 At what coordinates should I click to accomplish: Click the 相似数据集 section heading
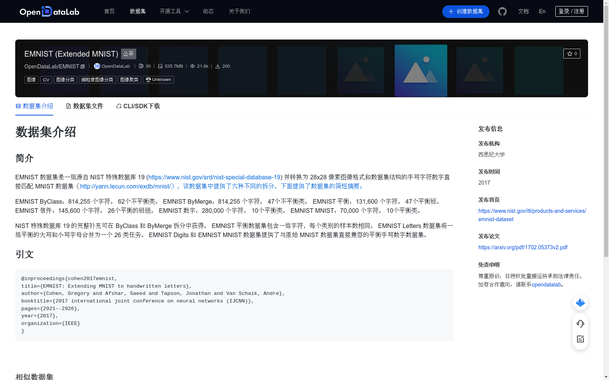[34, 377]
